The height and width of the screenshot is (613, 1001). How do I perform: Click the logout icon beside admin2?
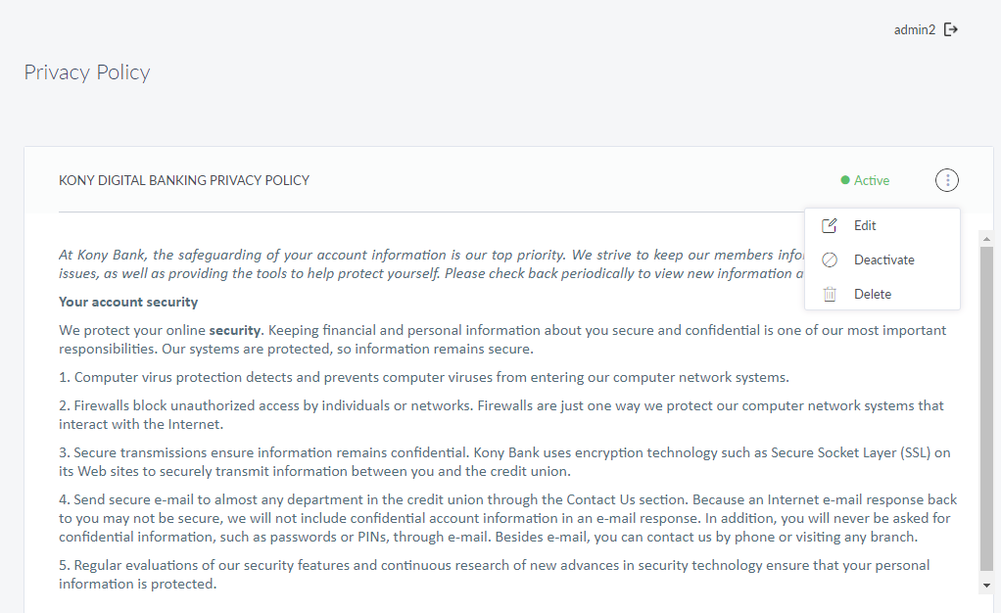coord(950,29)
